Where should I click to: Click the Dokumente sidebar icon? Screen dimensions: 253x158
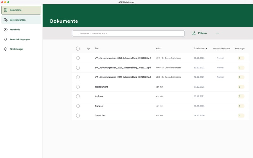click(x=6, y=10)
